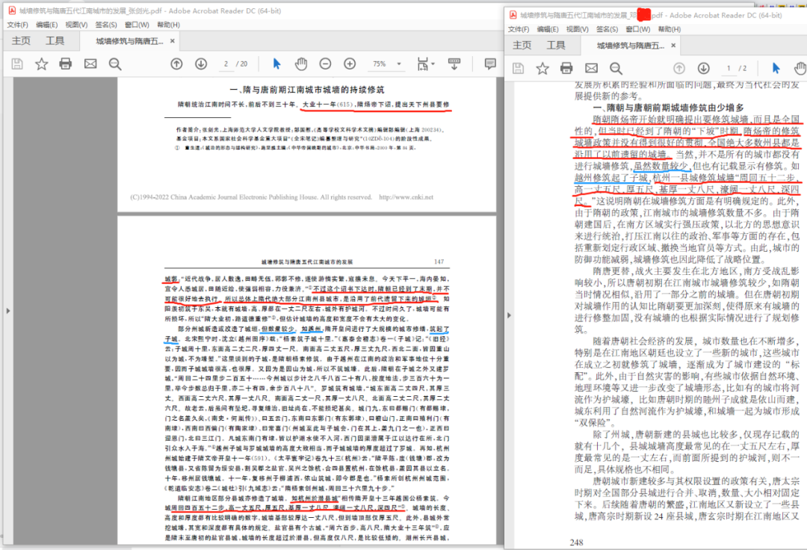Open 视图(V) menu in left window
The image size is (807, 550).
click(x=76, y=25)
